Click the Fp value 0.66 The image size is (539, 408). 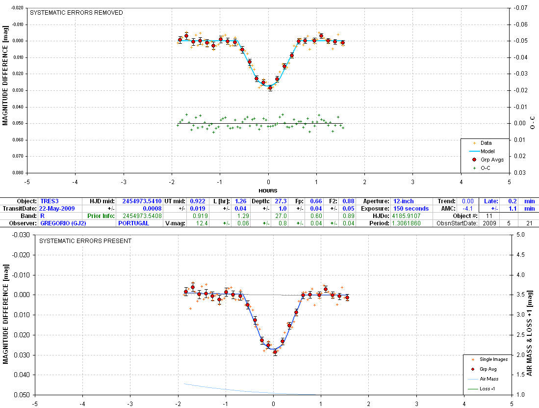(x=316, y=201)
